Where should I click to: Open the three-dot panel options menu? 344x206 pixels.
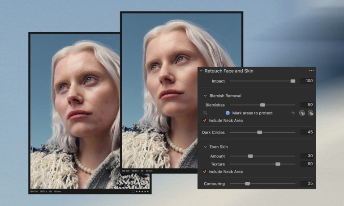pyautogui.click(x=311, y=71)
